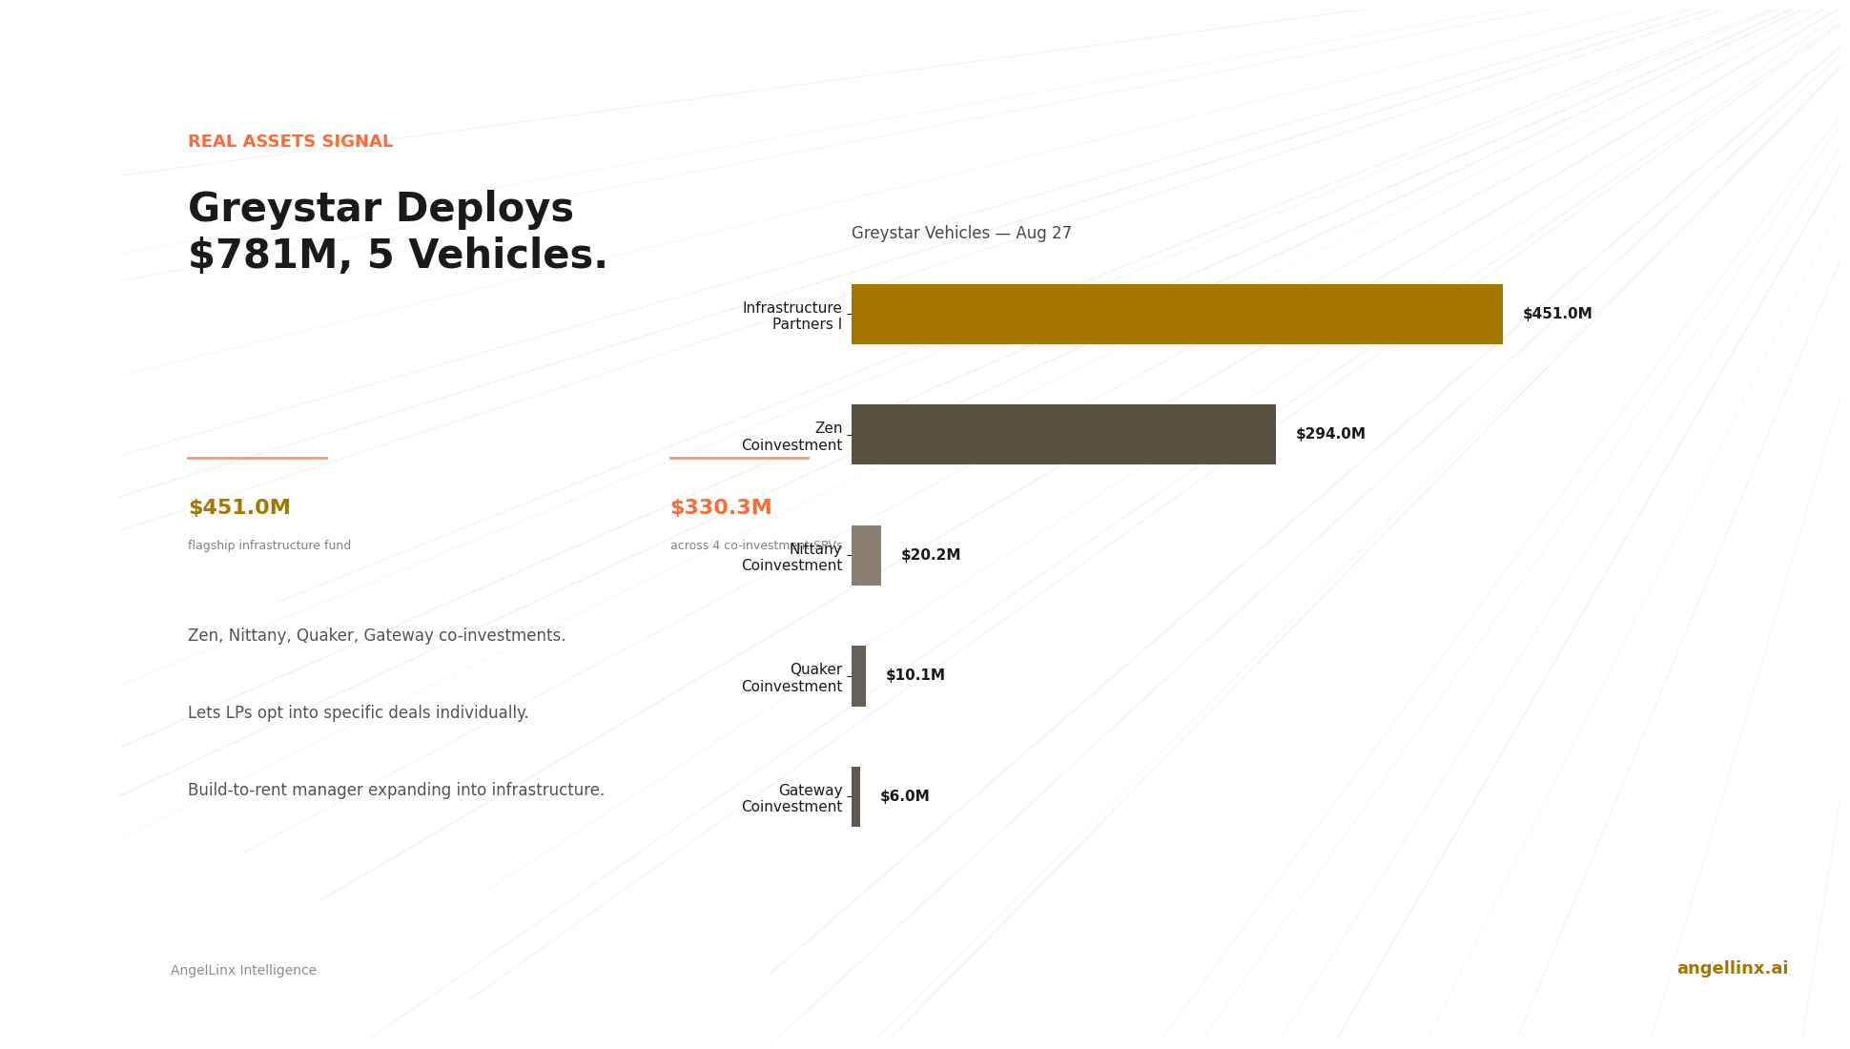
Task: Click 'Build-to-rent manager expanding into infrastructure.'
Action: tap(396, 791)
